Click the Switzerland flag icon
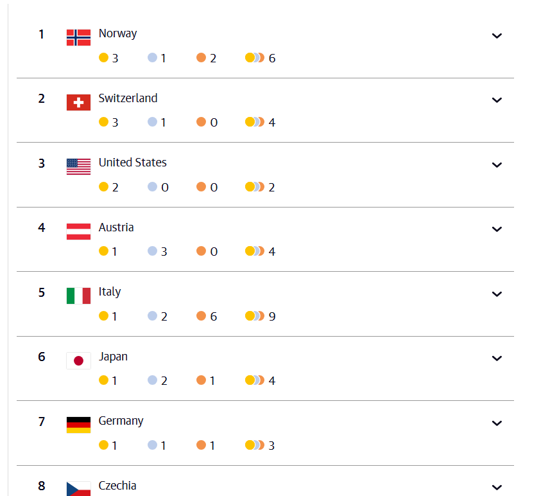Viewport: 541px width, 496px height. 78,102
